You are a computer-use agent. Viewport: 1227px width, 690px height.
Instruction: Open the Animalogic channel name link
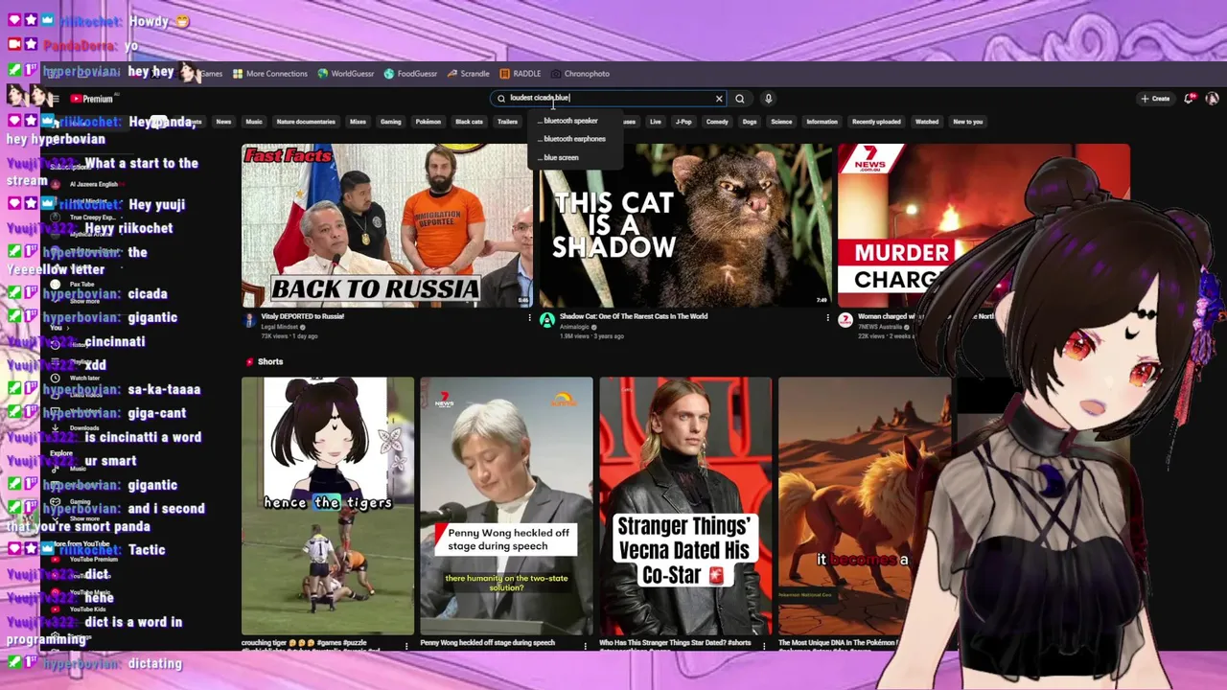coord(574,327)
